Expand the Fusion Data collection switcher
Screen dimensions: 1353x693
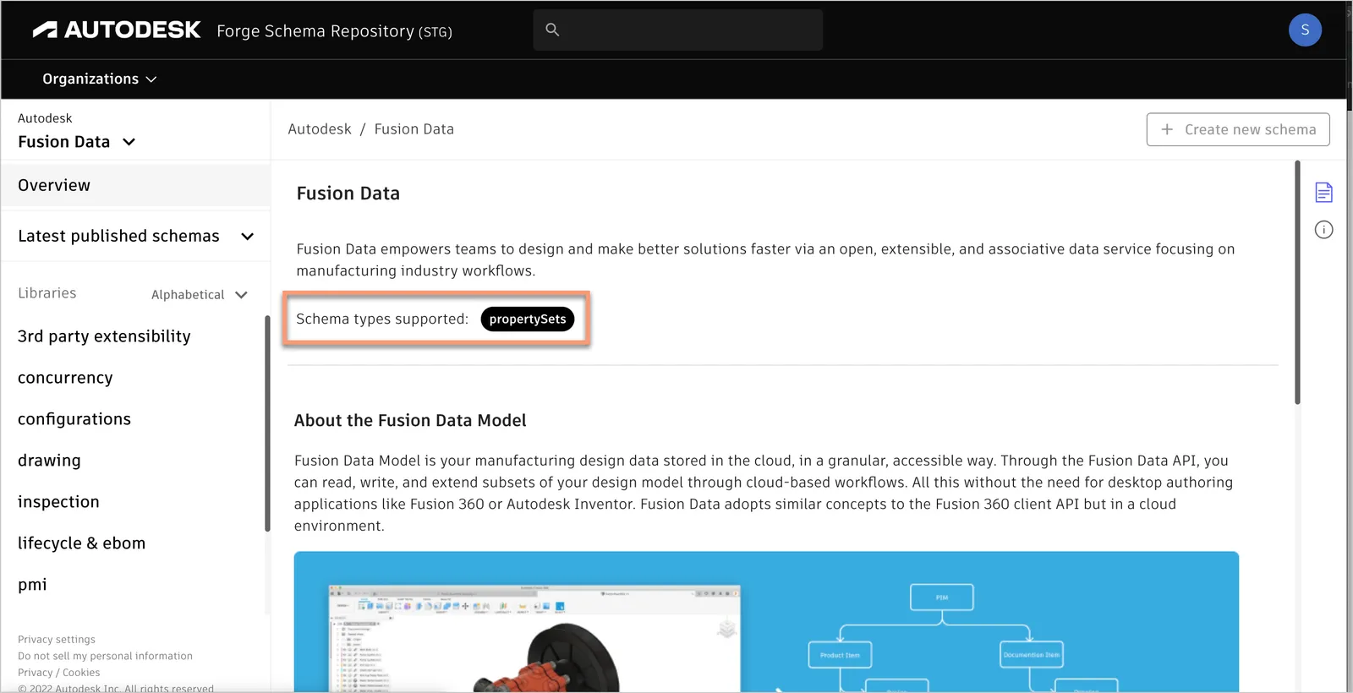[x=77, y=142]
